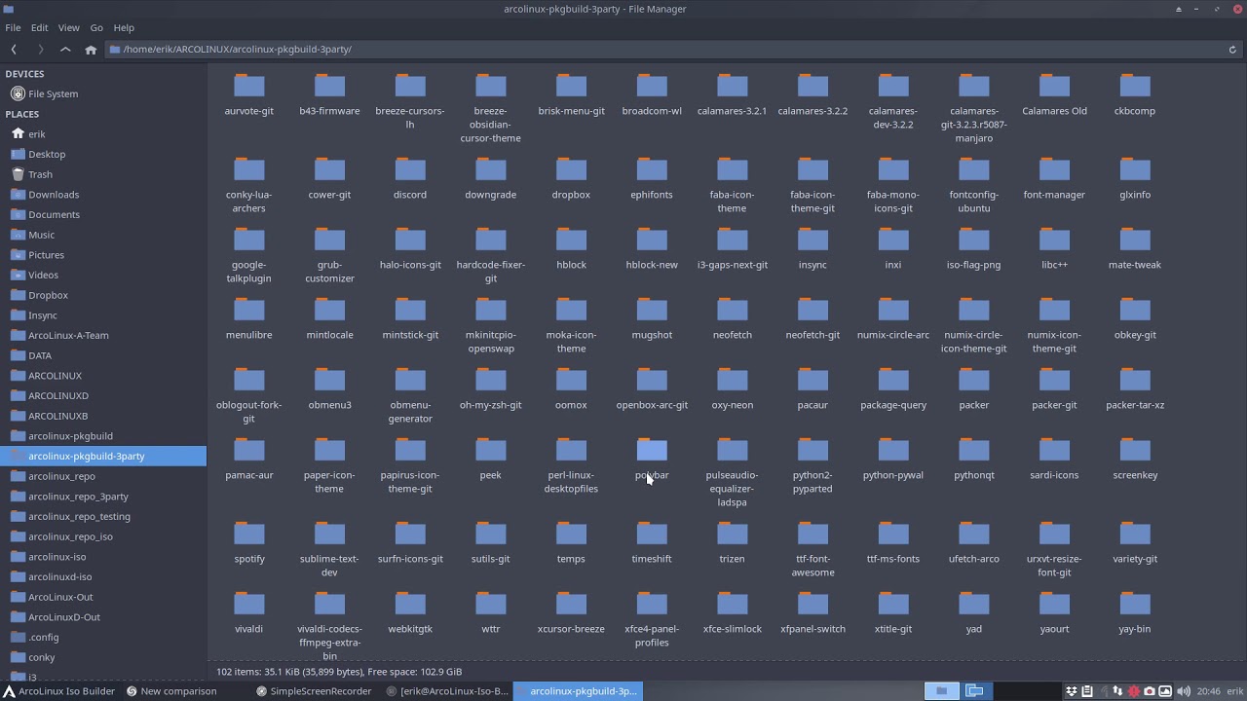Select the peek folder icon
This screenshot has height=701, width=1247.
pos(490,450)
